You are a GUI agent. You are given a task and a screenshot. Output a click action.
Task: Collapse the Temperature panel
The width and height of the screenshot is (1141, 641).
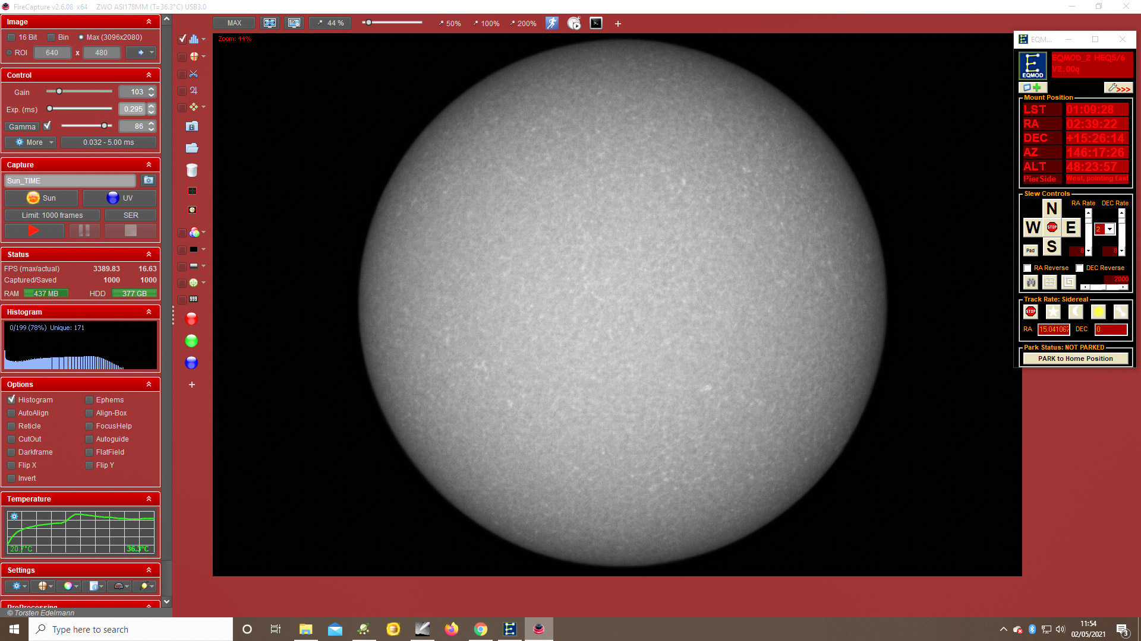click(x=149, y=499)
